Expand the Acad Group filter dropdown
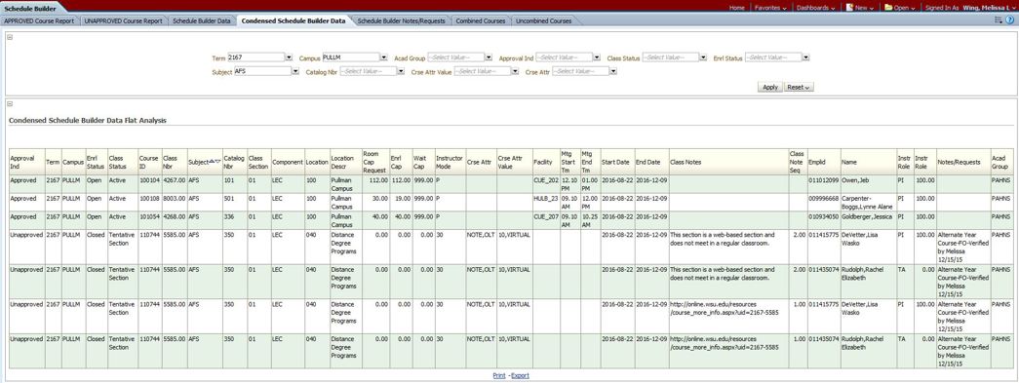Image resolution: width=1019 pixels, height=383 pixels. point(489,57)
